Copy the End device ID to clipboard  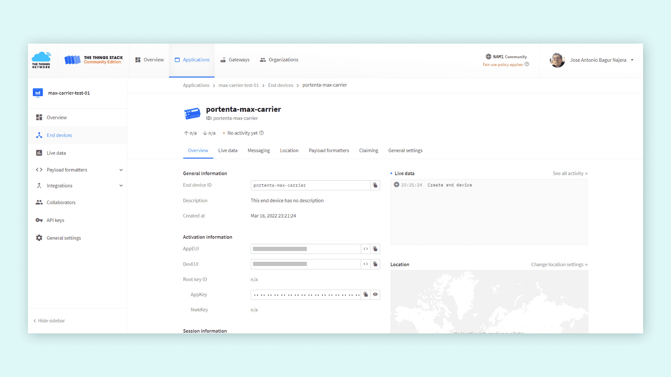pos(375,185)
